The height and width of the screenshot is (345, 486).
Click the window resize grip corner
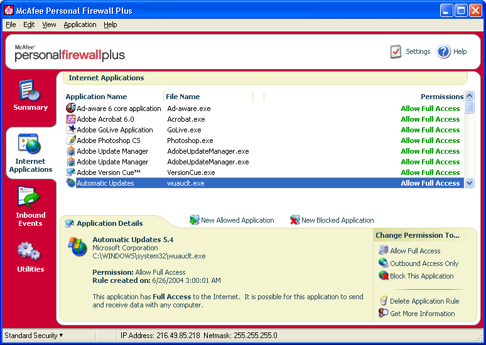480,339
